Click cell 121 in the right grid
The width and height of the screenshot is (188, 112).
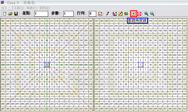coord(116,89)
